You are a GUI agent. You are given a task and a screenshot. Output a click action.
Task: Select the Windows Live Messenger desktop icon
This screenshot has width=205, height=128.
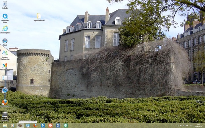5,55
